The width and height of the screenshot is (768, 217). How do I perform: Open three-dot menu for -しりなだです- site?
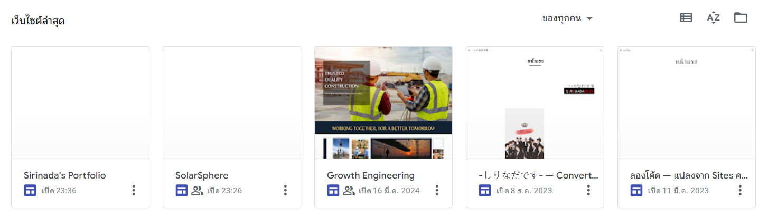tap(588, 190)
